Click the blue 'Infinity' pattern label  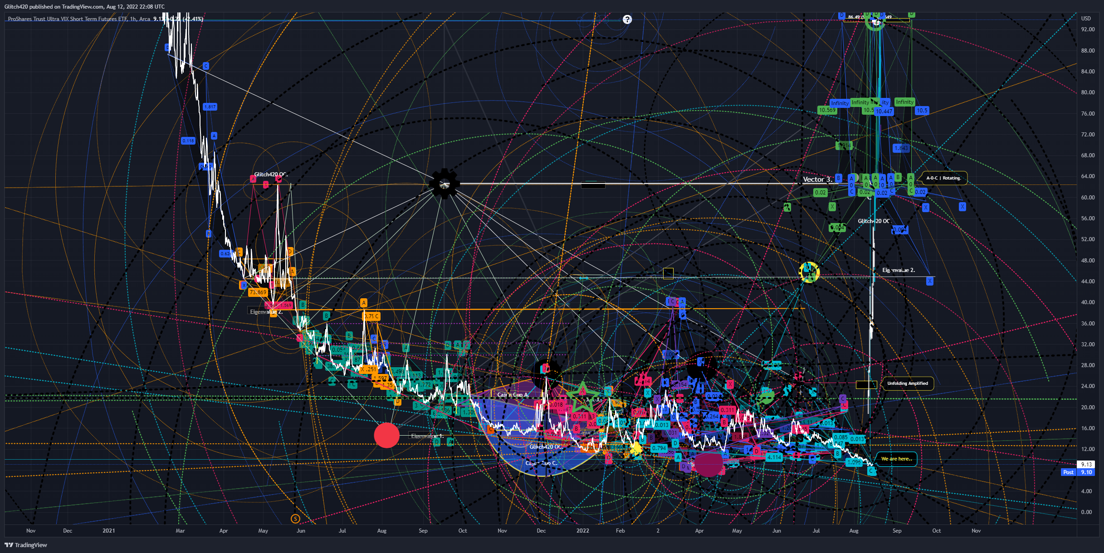pyautogui.click(x=840, y=103)
